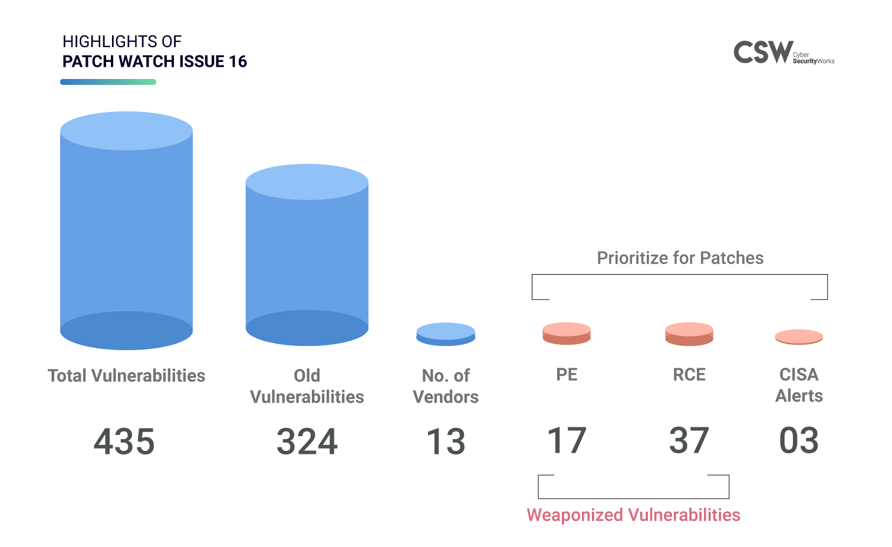Image resolution: width=892 pixels, height=547 pixels.
Task: Click the red Weaponized Vulnerabilities label
Action: pos(633,515)
